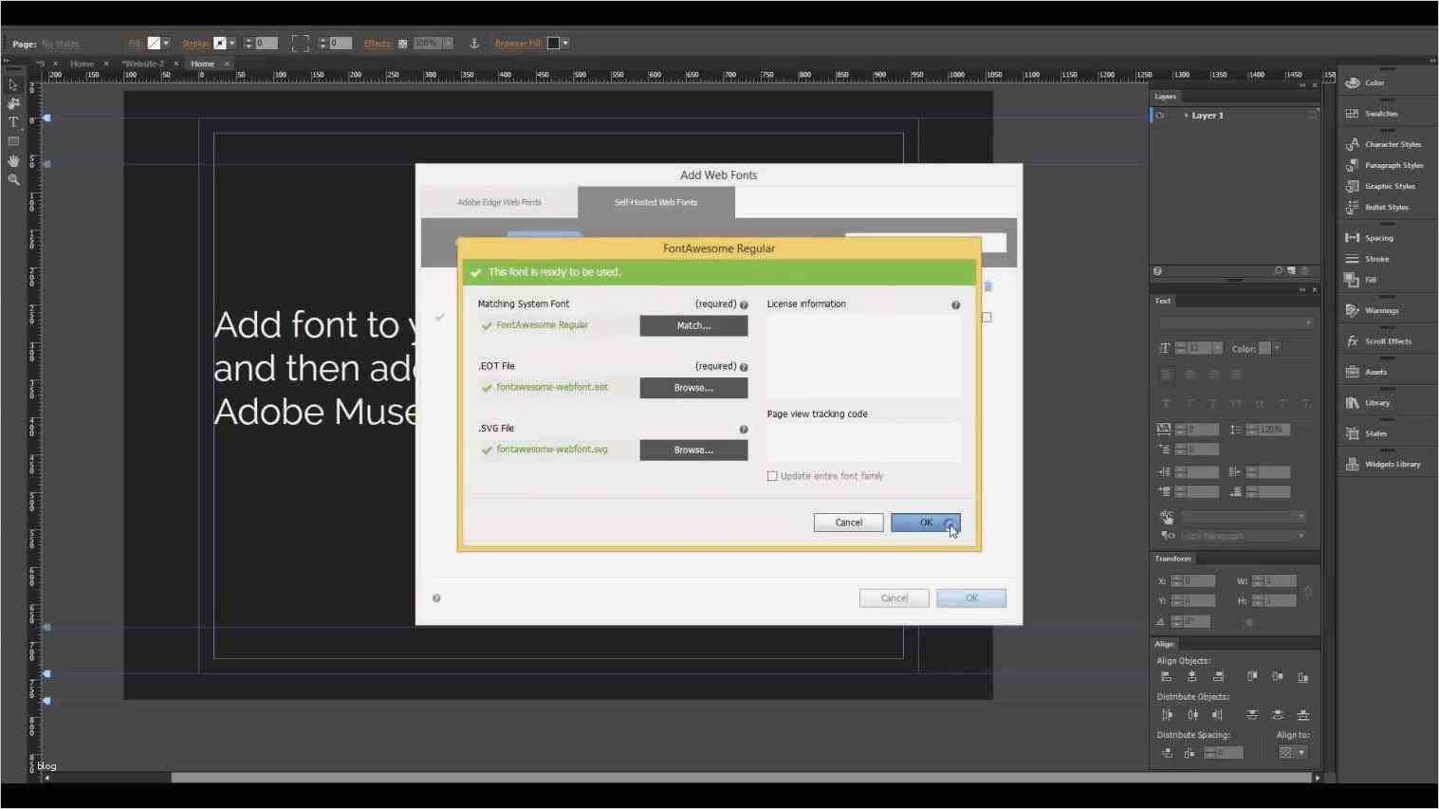1439x809 pixels.
Task: Expand the Layer 1 disclosure triangle
Action: [x=1186, y=116]
